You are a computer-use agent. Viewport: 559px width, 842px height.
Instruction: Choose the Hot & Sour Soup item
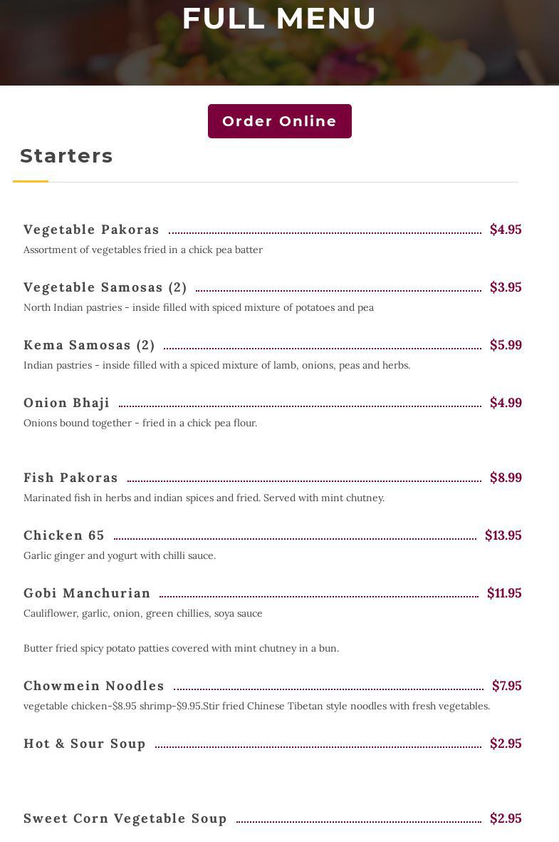[x=85, y=744]
